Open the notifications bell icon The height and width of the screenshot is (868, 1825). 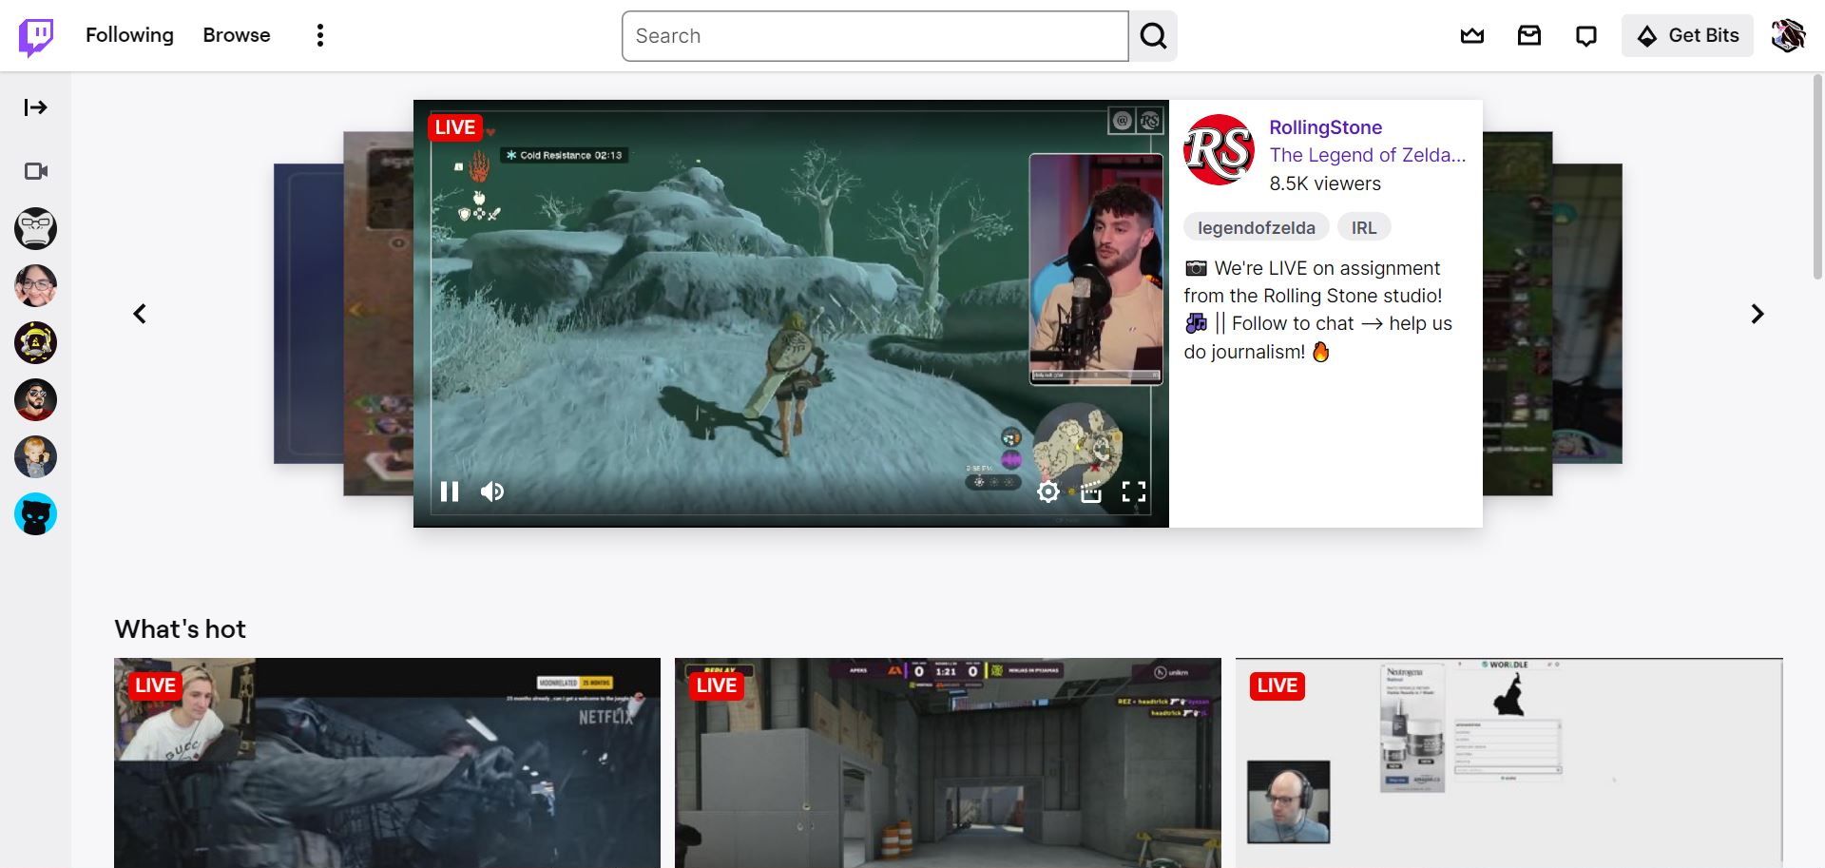click(x=1585, y=35)
